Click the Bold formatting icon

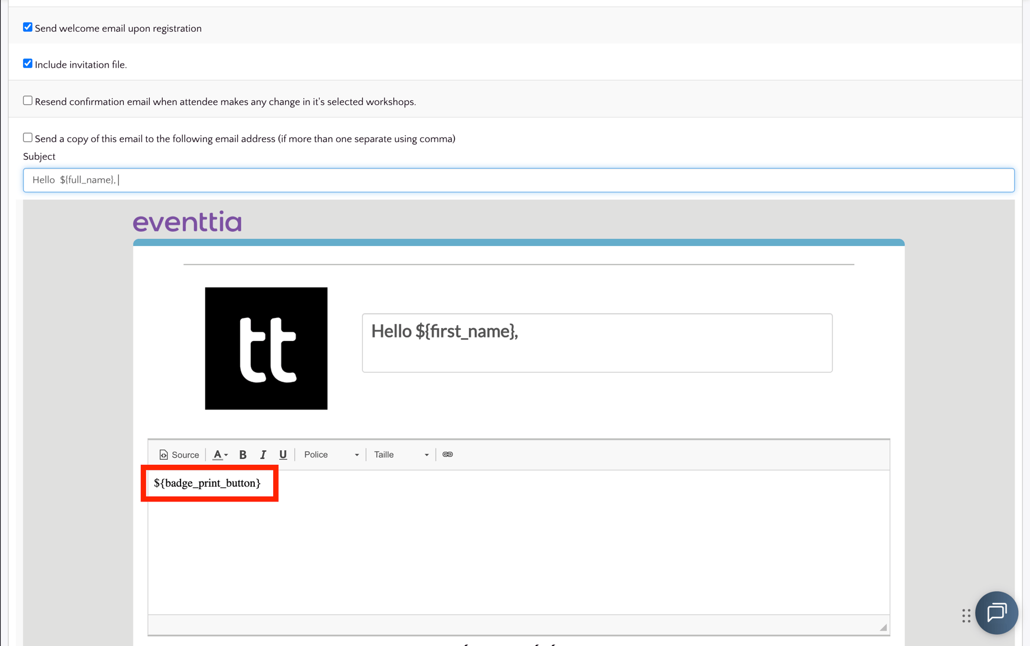coord(242,455)
